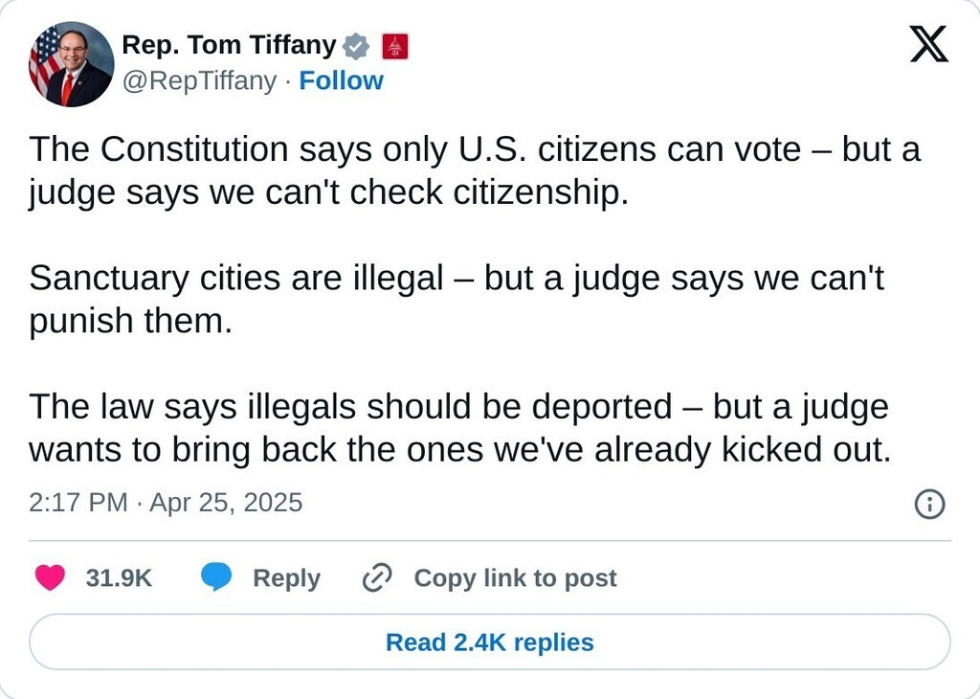Like the post with the heart icon
The image size is (980, 699).
50,578
